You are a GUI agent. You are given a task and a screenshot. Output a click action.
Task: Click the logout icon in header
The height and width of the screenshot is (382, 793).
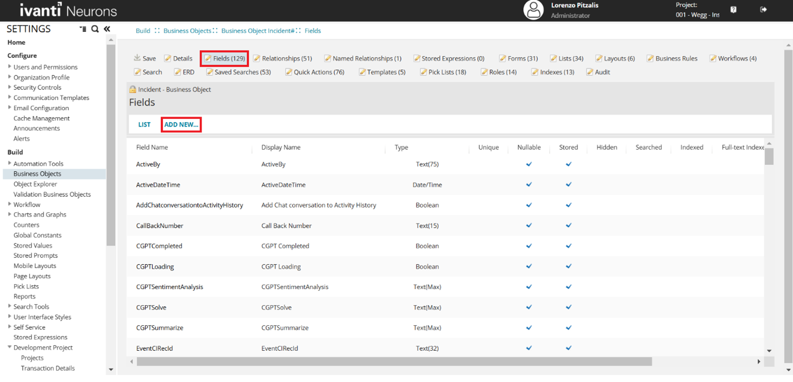[763, 10]
